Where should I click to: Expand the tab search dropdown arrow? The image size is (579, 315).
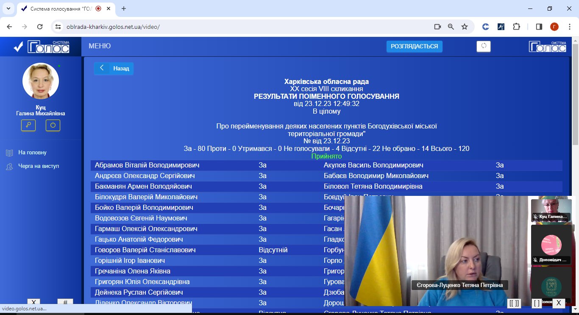8,8
